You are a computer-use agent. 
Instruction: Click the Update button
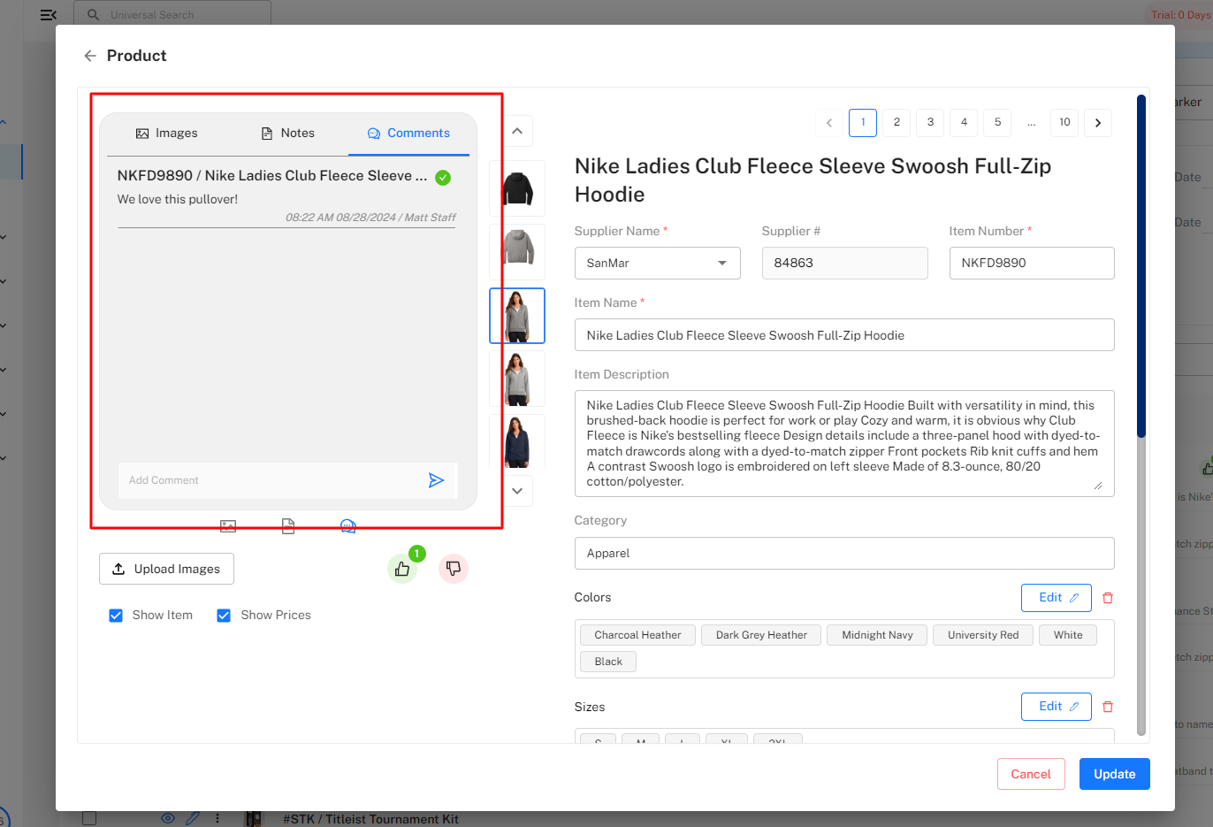[1114, 773]
